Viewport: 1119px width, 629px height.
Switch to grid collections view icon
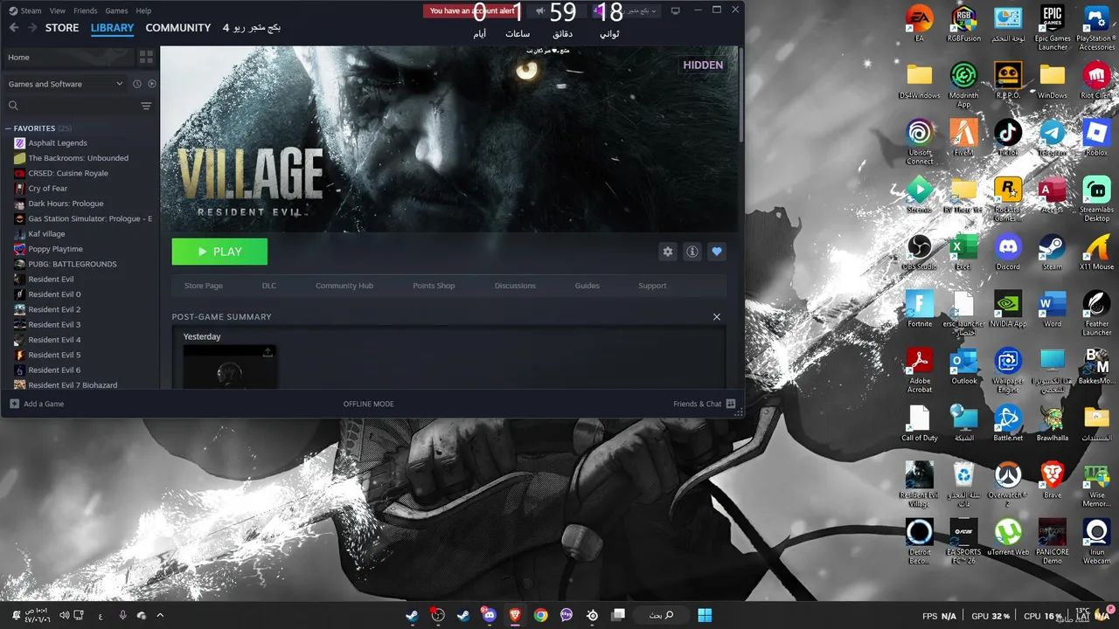[x=146, y=57]
